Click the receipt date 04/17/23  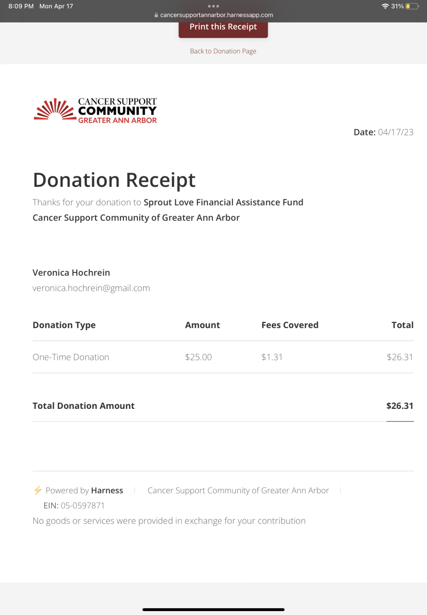coord(395,132)
